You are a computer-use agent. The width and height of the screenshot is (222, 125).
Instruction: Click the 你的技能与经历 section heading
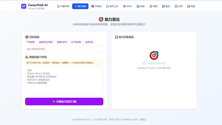coord(38,57)
